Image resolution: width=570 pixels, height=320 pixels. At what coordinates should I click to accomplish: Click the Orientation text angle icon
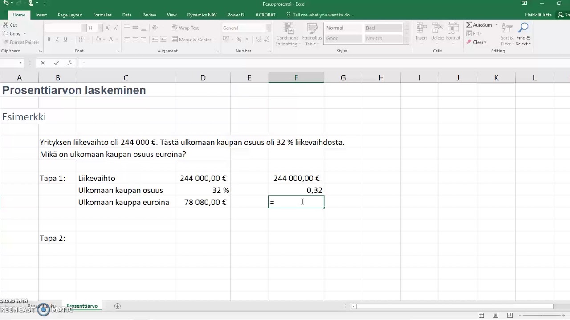155,28
